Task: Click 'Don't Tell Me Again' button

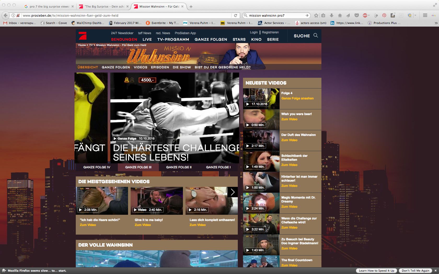Action: (x=415, y=271)
